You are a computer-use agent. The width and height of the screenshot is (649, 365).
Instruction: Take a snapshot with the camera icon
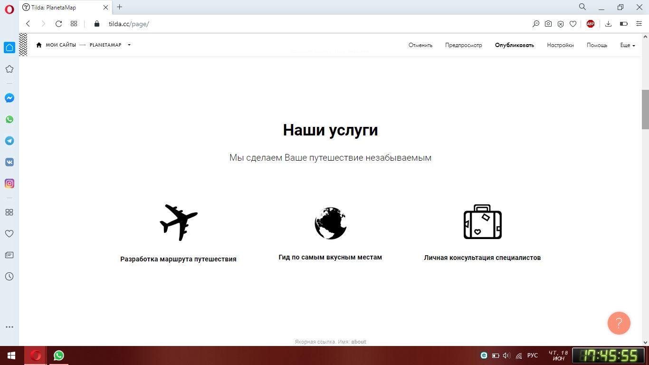pyautogui.click(x=548, y=24)
